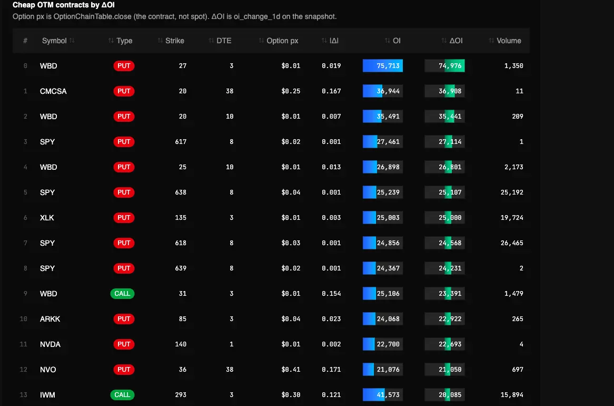Click the row number 13 cell
The height and width of the screenshot is (406, 614).
tap(24, 394)
